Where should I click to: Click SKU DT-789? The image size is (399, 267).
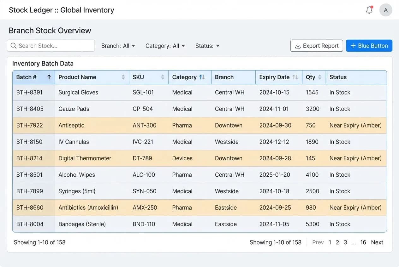(142, 158)
